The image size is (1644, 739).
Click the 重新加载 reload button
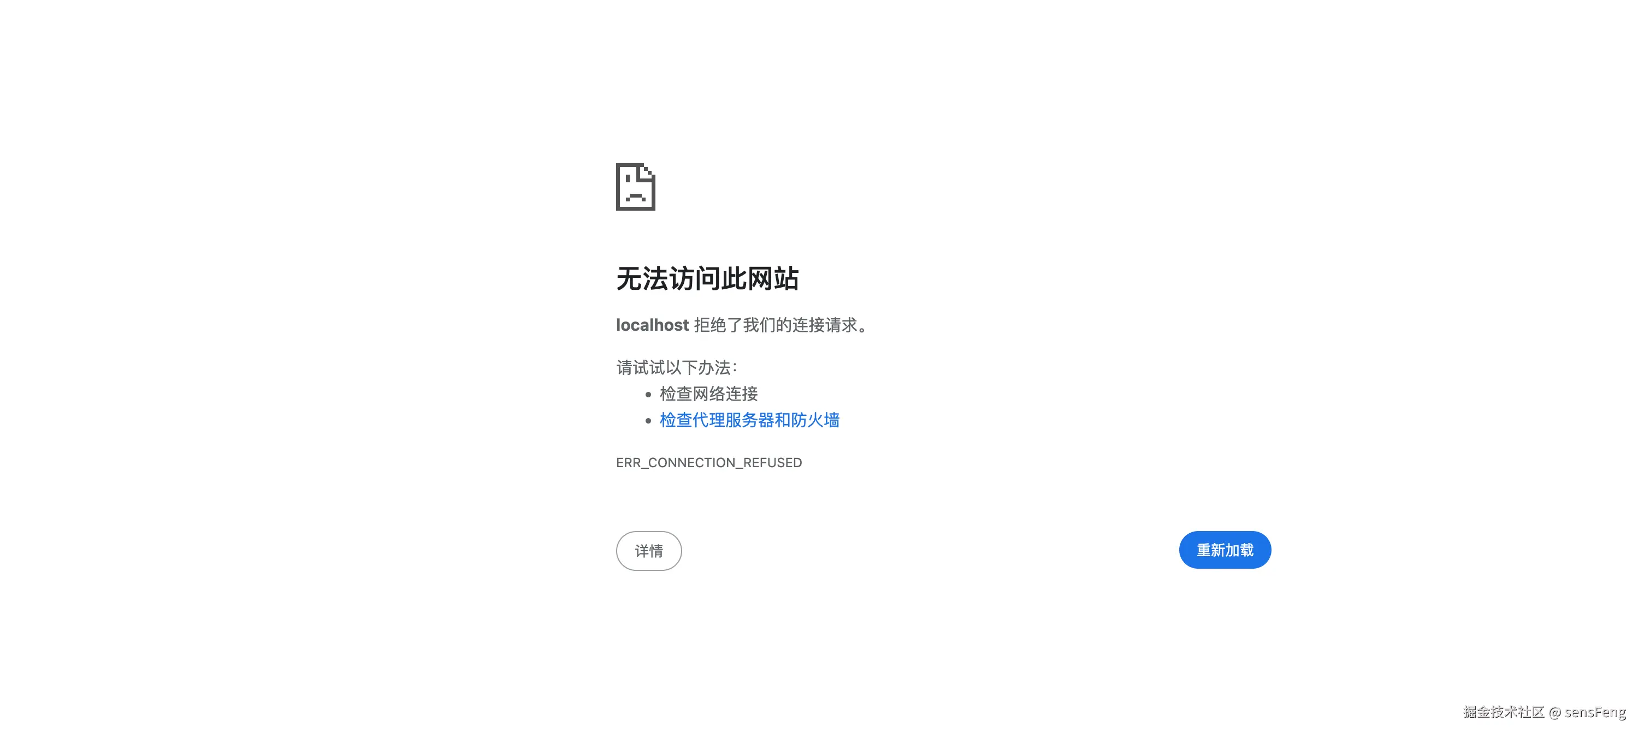(1224, 550)
